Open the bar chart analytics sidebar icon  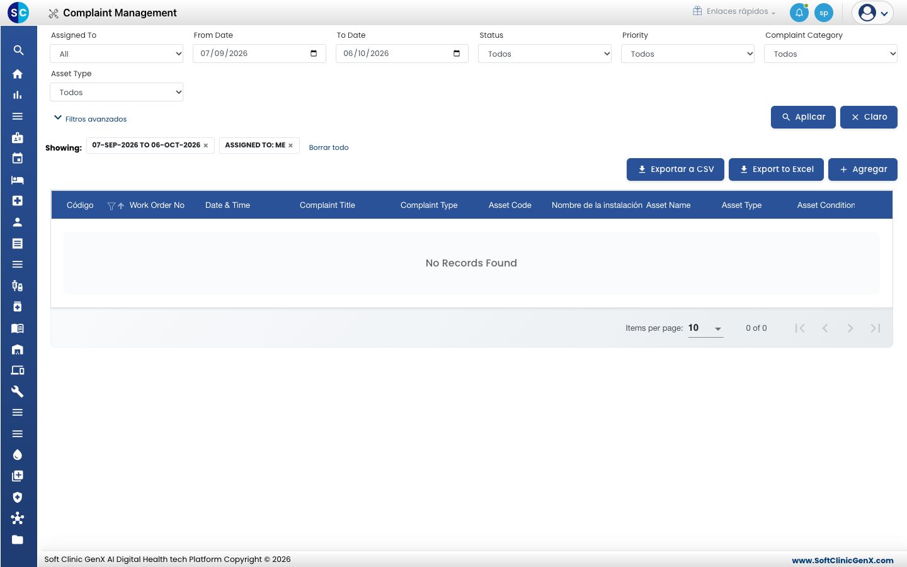[x=18, y=95]
